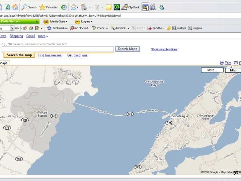Click the Clip Book toolbar icon
This screenshot has height=181, width=241.
131,7
